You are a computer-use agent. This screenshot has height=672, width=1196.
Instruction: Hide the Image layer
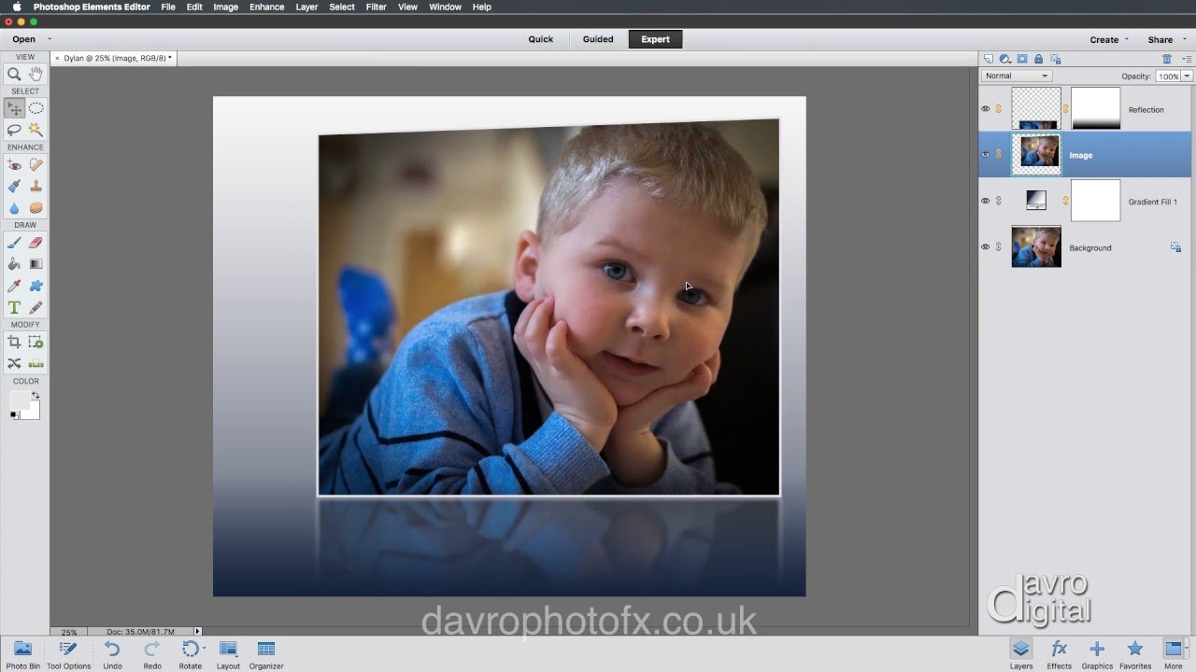tap(985, 155)
